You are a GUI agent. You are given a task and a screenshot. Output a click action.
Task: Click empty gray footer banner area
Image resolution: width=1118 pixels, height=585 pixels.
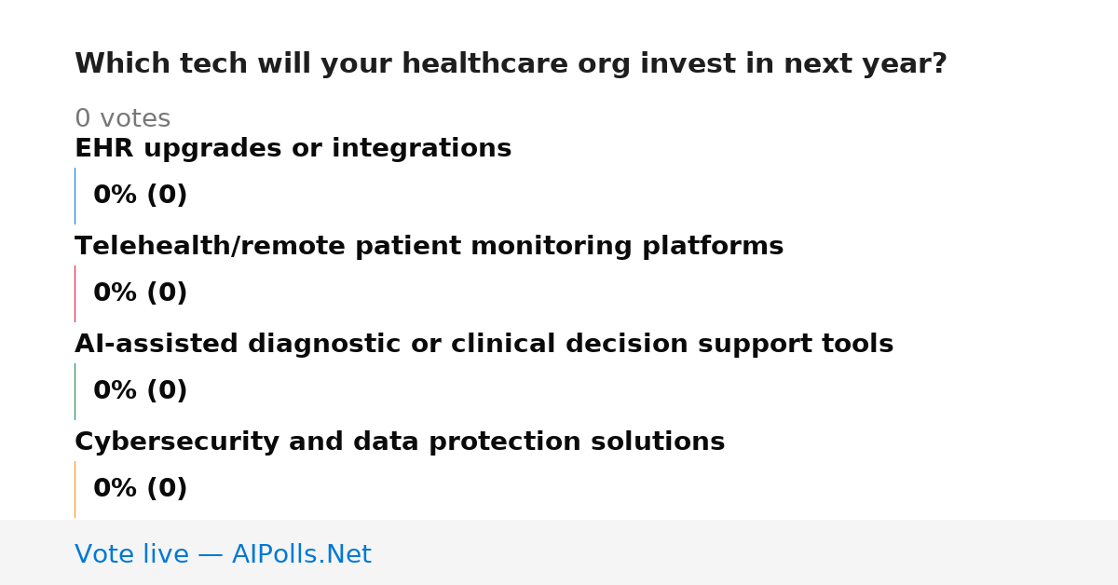click(745, 552)
